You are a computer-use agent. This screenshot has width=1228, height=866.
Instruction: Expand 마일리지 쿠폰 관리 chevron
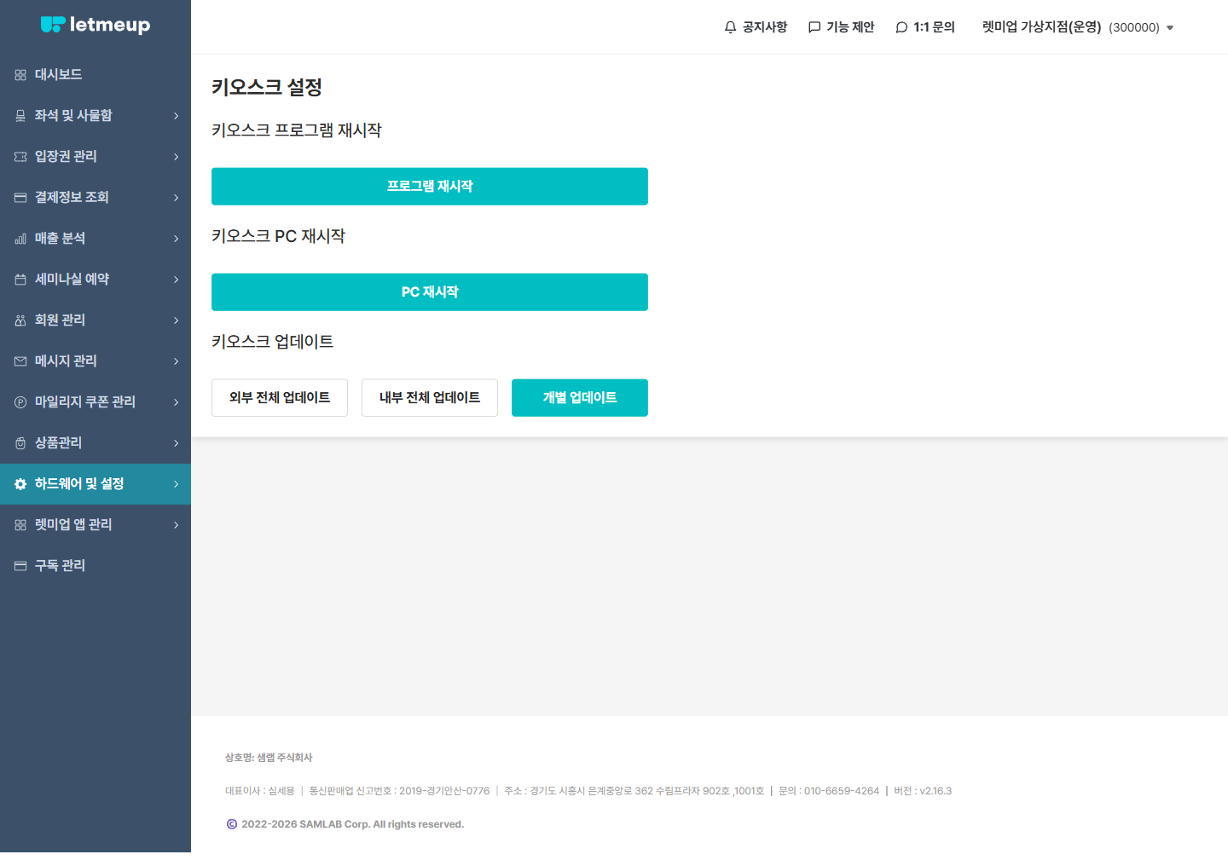177,402
